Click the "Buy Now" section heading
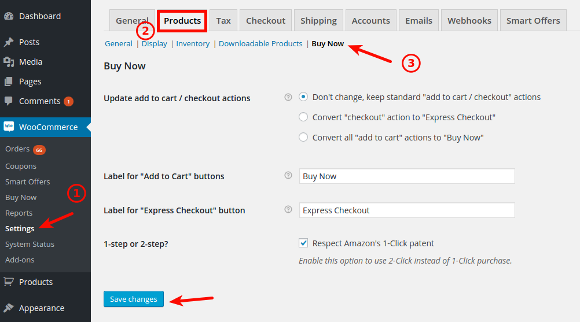 tap(124, 66)
